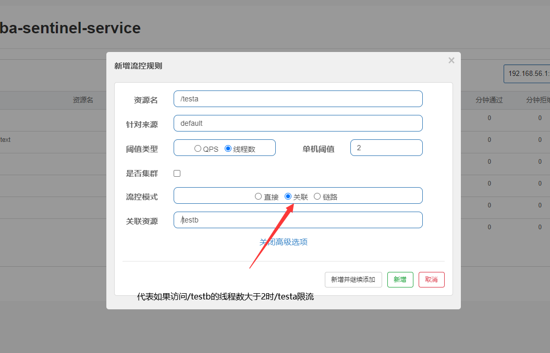Open the 192.168.56.1 machine selector
The image size is (550, 353).
tap(527, 74)
